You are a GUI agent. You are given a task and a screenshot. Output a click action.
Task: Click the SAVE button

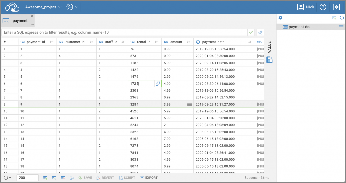[85, 178]
